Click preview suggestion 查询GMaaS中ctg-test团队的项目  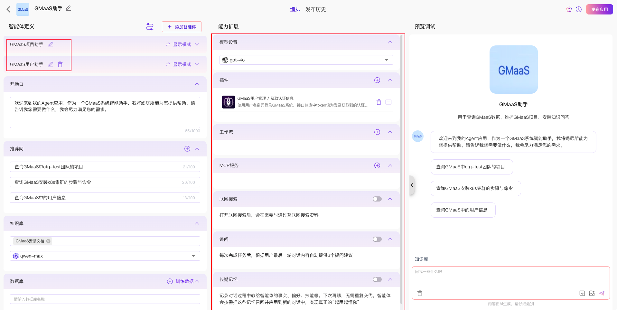[472, 167]
